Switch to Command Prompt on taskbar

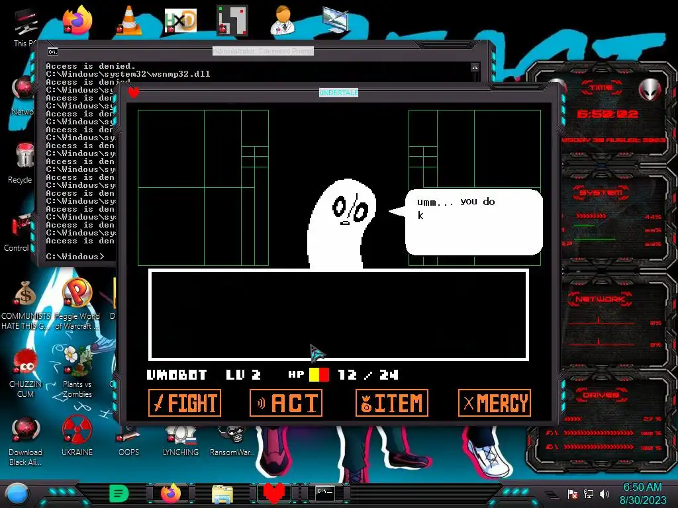[325, 492]
